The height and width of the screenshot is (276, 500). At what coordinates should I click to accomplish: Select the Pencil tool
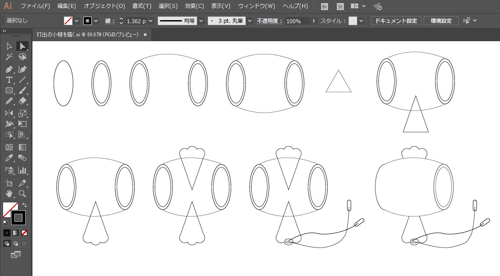pyautogui.click(x=9, y=101)
